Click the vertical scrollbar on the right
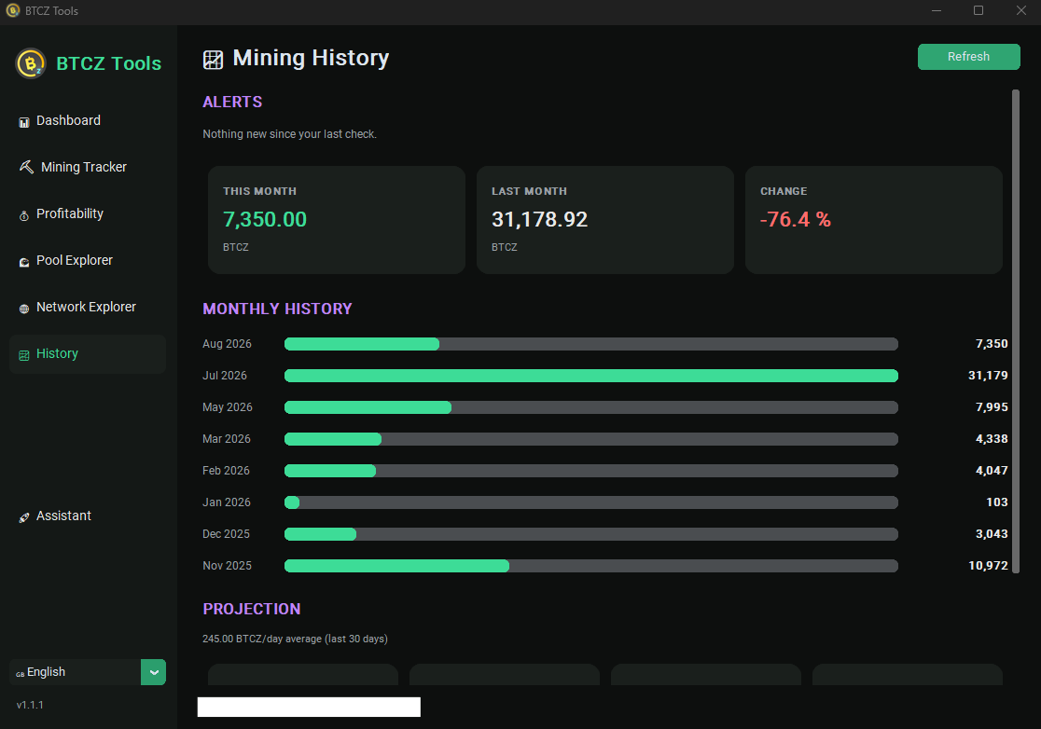Screen dimensions: 1041x729 coord(1015,330)
